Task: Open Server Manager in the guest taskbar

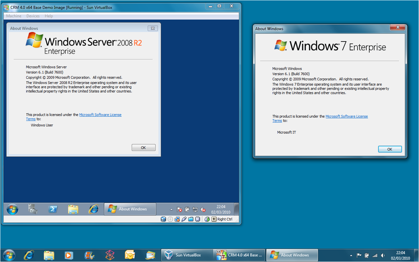Action: pyautogui.click(x=33, y=209)
